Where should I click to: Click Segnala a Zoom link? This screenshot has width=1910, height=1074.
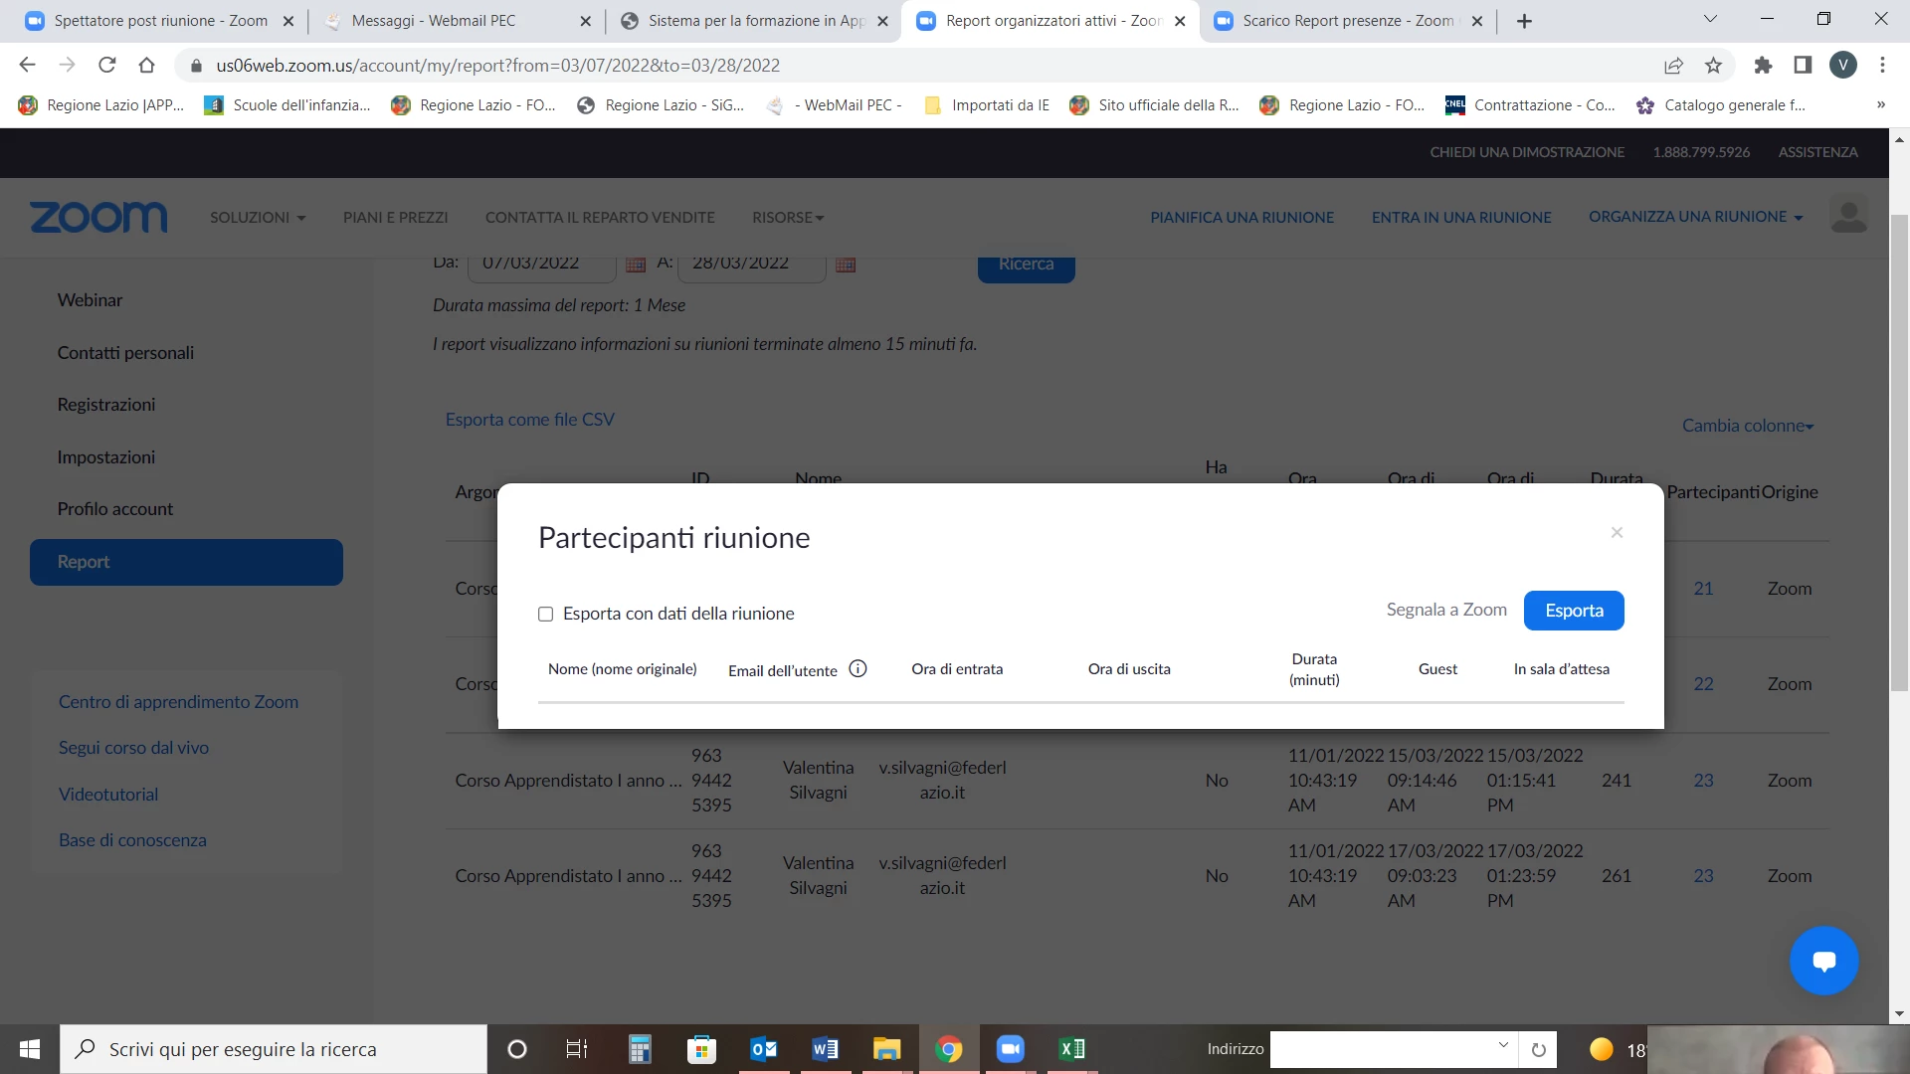pyautogui.click(x=1446, y=610)
